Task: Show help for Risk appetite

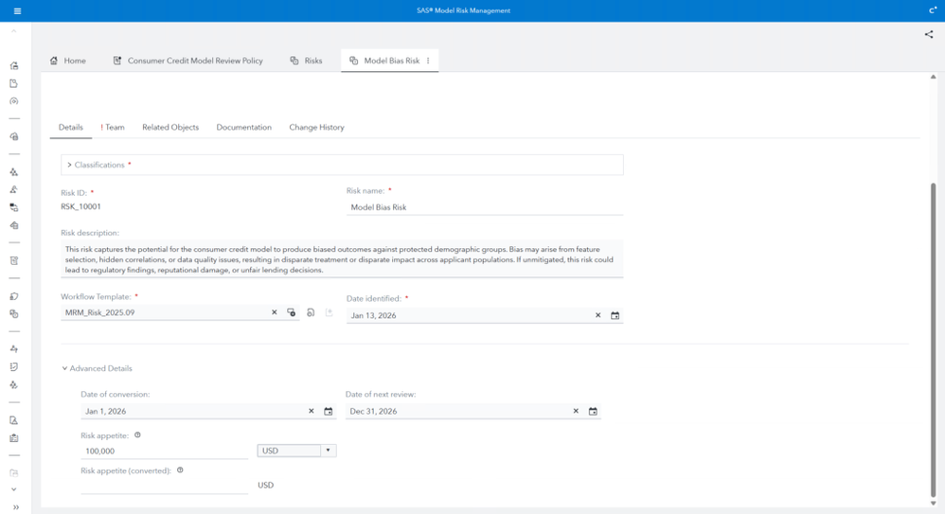Action: coord(137,435)
